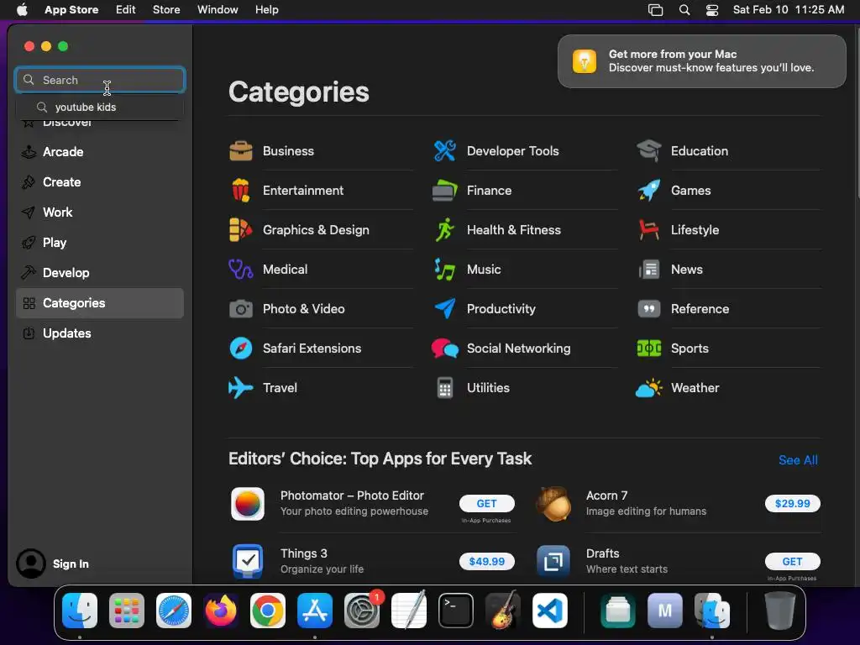860x645 pixels.
Task: Open the Play sidebar section
Action: pos(99,243)
